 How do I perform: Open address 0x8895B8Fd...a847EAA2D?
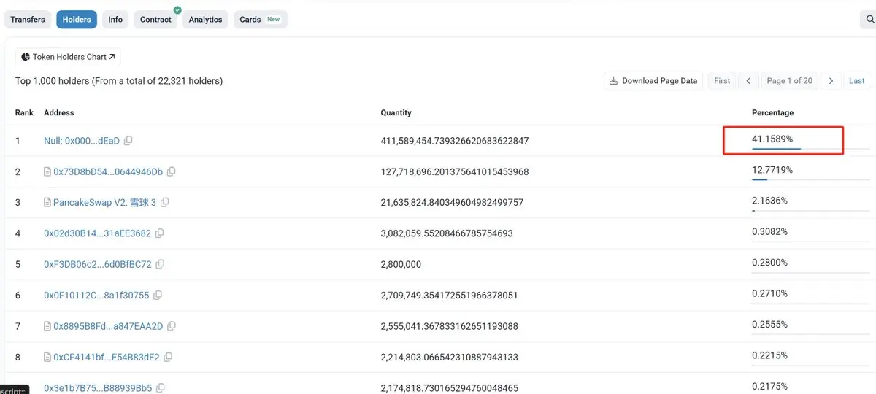pos(108,326)
